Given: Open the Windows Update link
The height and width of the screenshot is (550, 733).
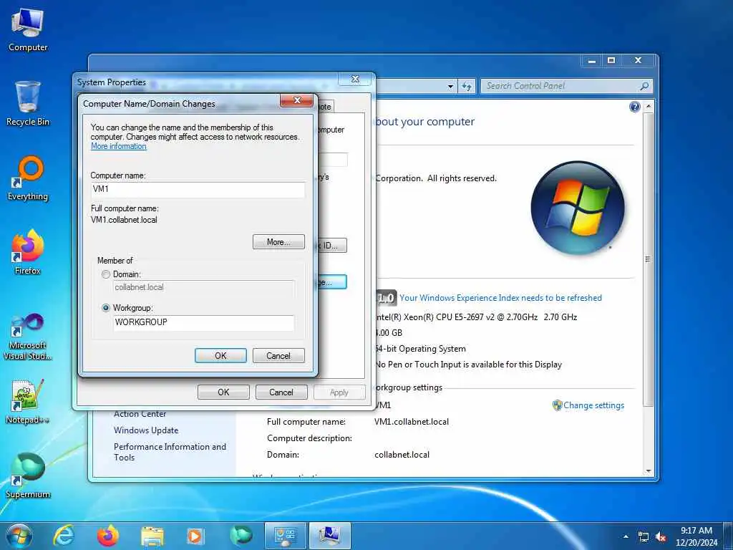Looking at the screenshot, I should coord(146,430).
